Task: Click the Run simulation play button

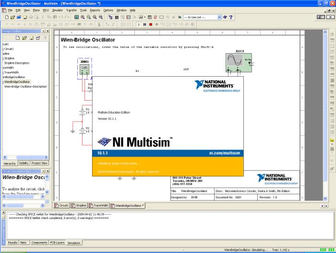Action: tap(139, 24)
